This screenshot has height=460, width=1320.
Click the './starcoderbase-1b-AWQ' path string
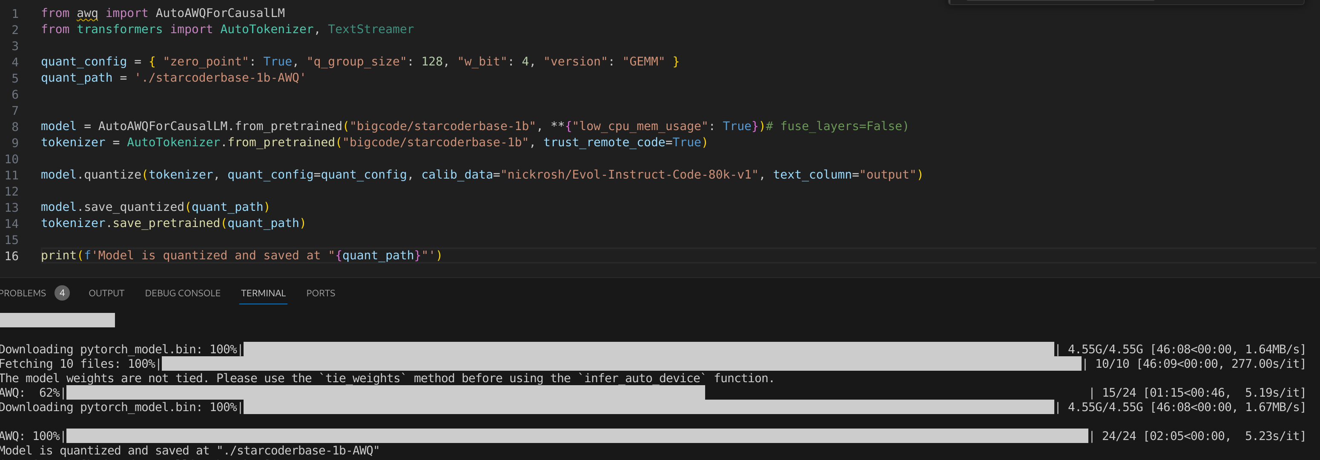tap(219, 78)
